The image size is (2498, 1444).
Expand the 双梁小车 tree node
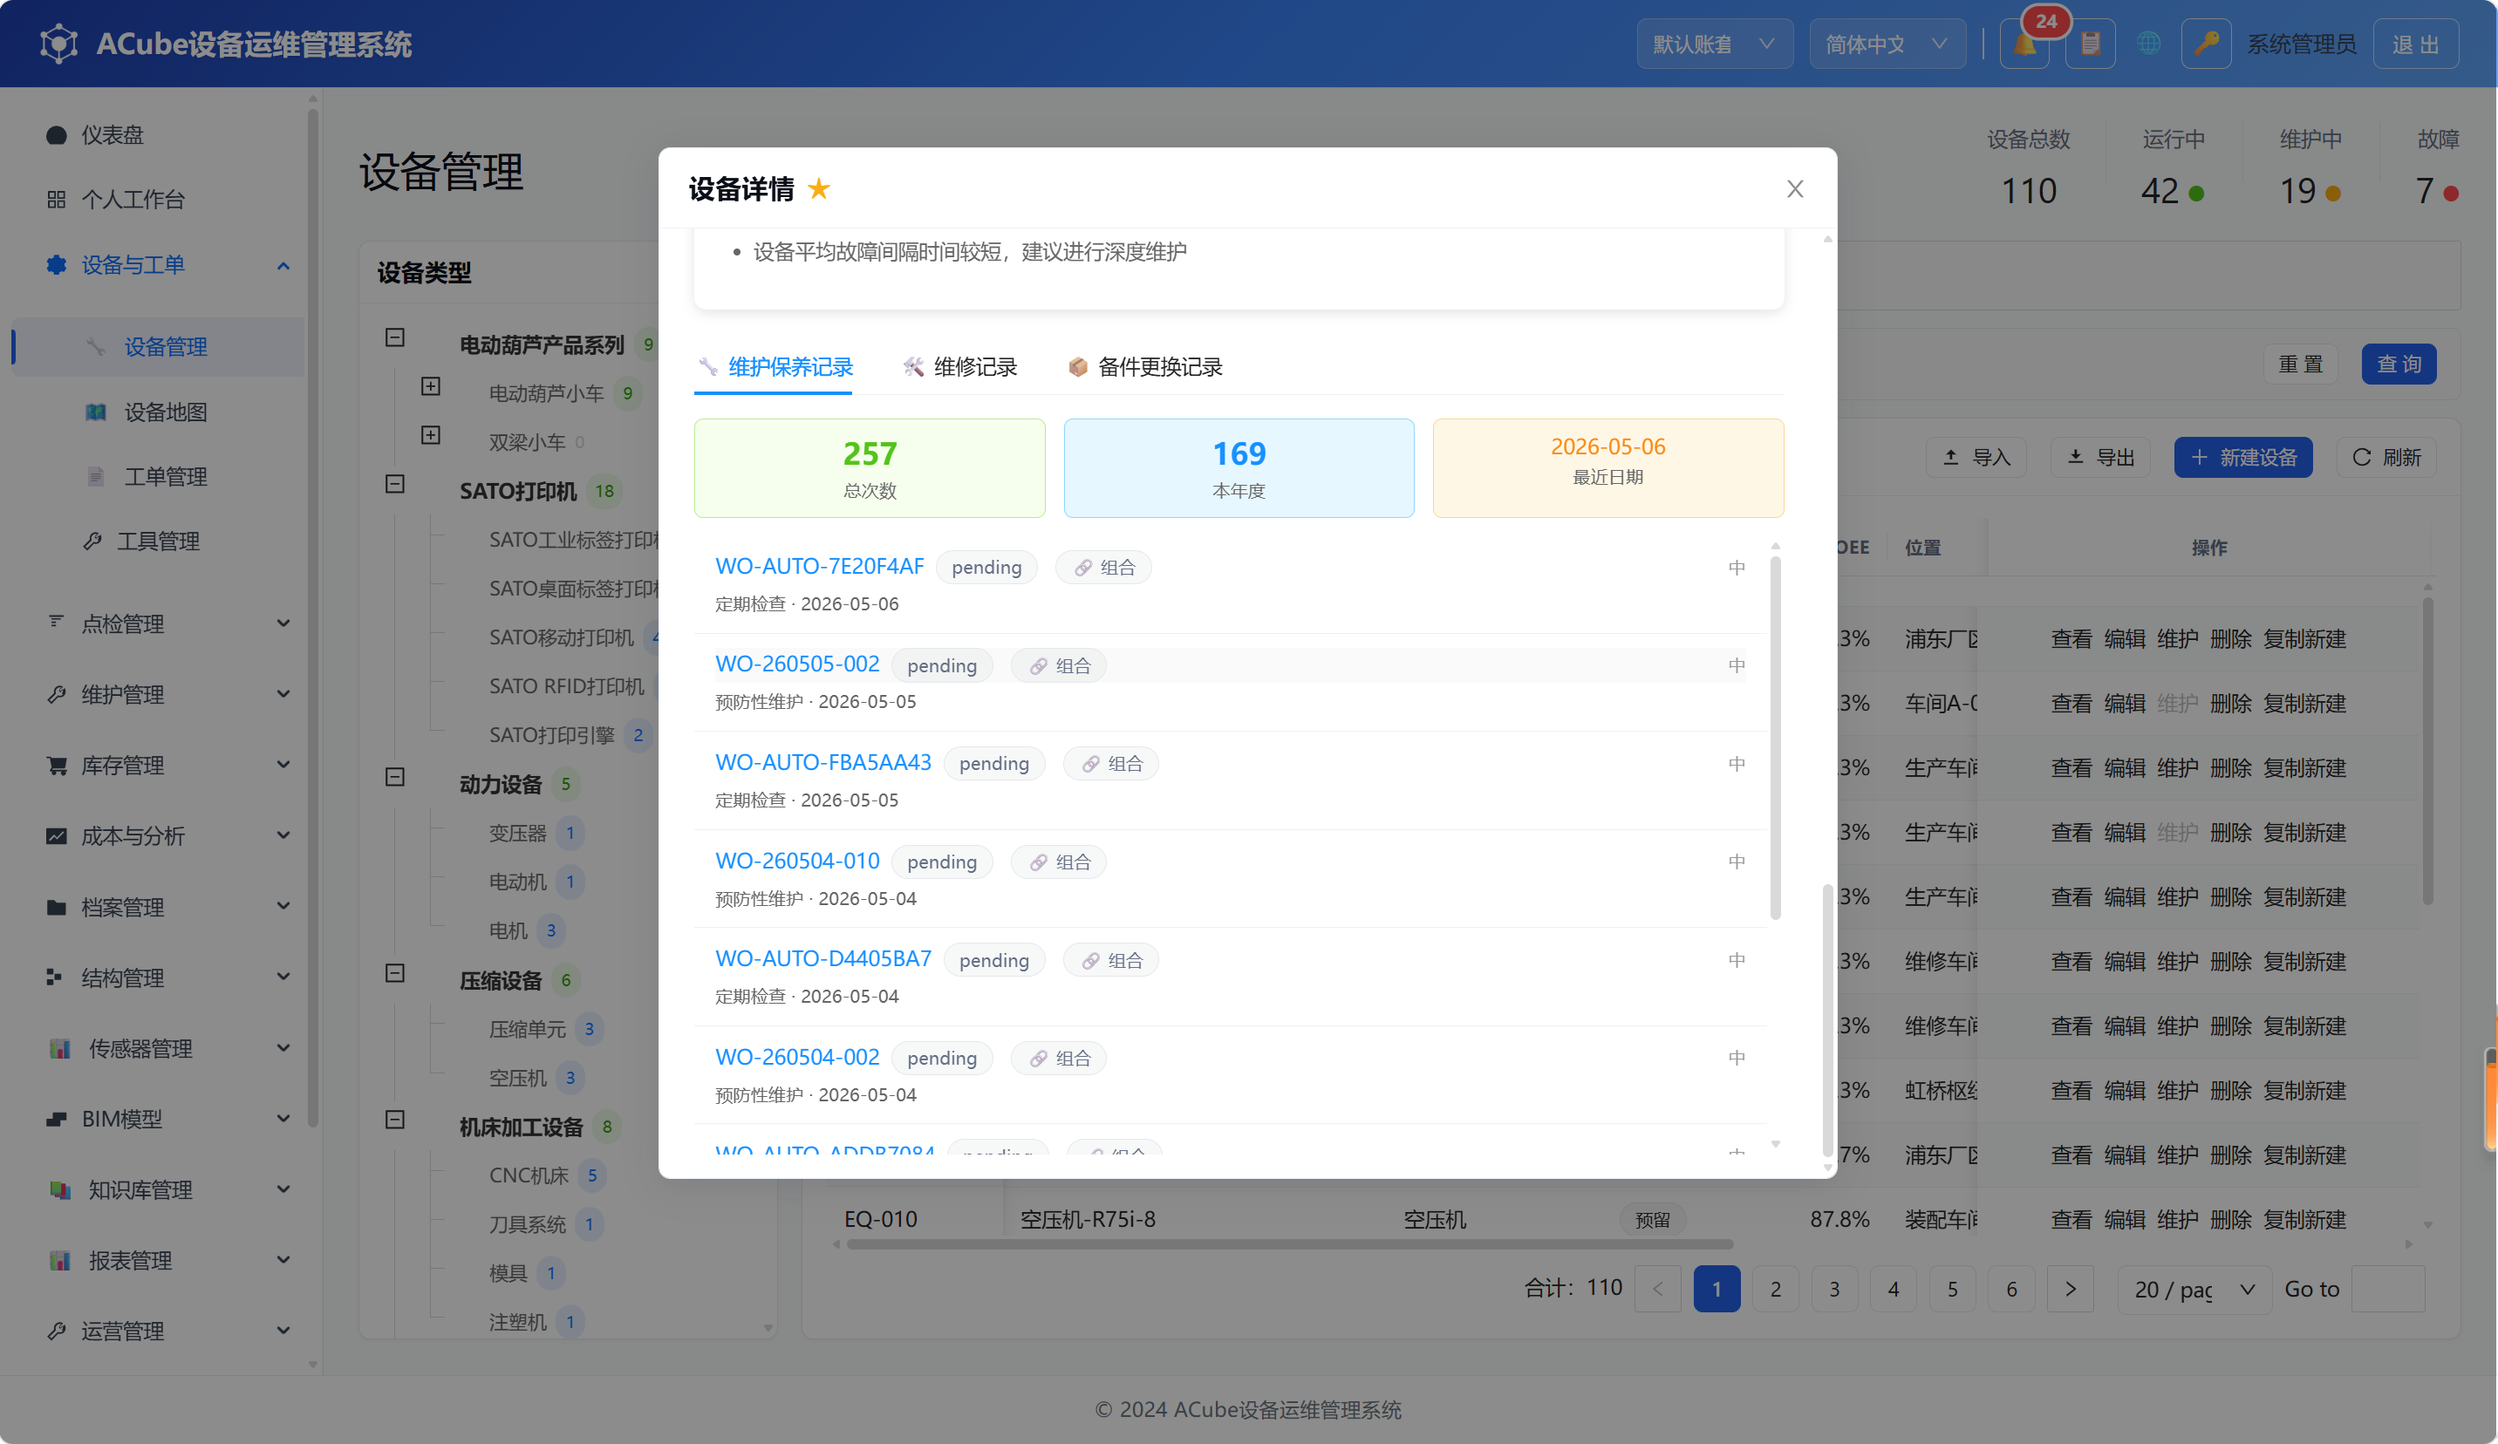(x=430, y=435)
